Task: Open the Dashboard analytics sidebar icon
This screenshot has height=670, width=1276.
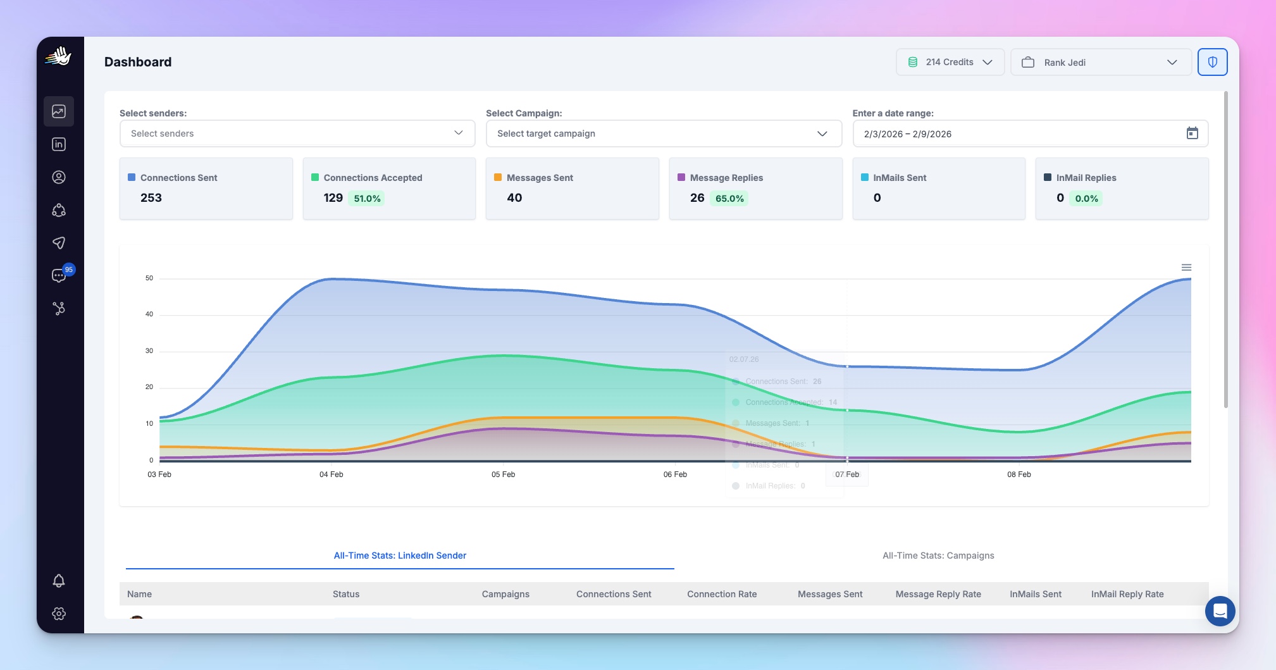Action: pyautogui.click(x=59, y=111)
